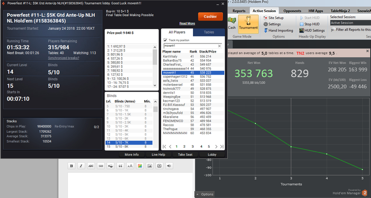371x198 pixels.
Task: Open the Opponents tab in Holdem Manager
Action: [x=292, y=11]
